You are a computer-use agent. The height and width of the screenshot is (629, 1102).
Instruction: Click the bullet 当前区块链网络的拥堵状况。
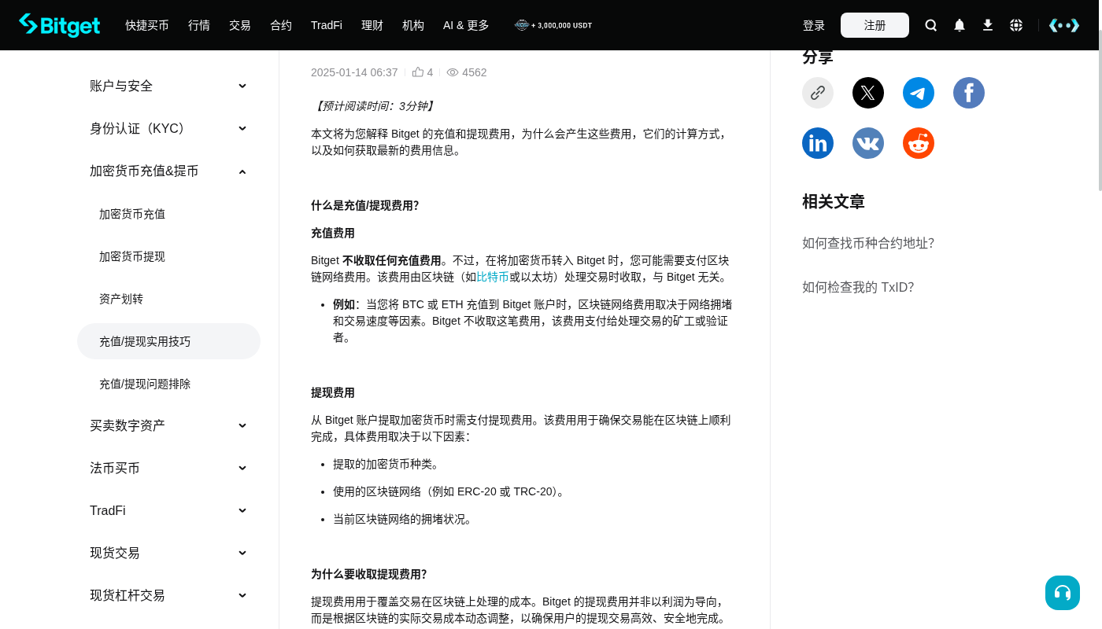tap(403, 519)
